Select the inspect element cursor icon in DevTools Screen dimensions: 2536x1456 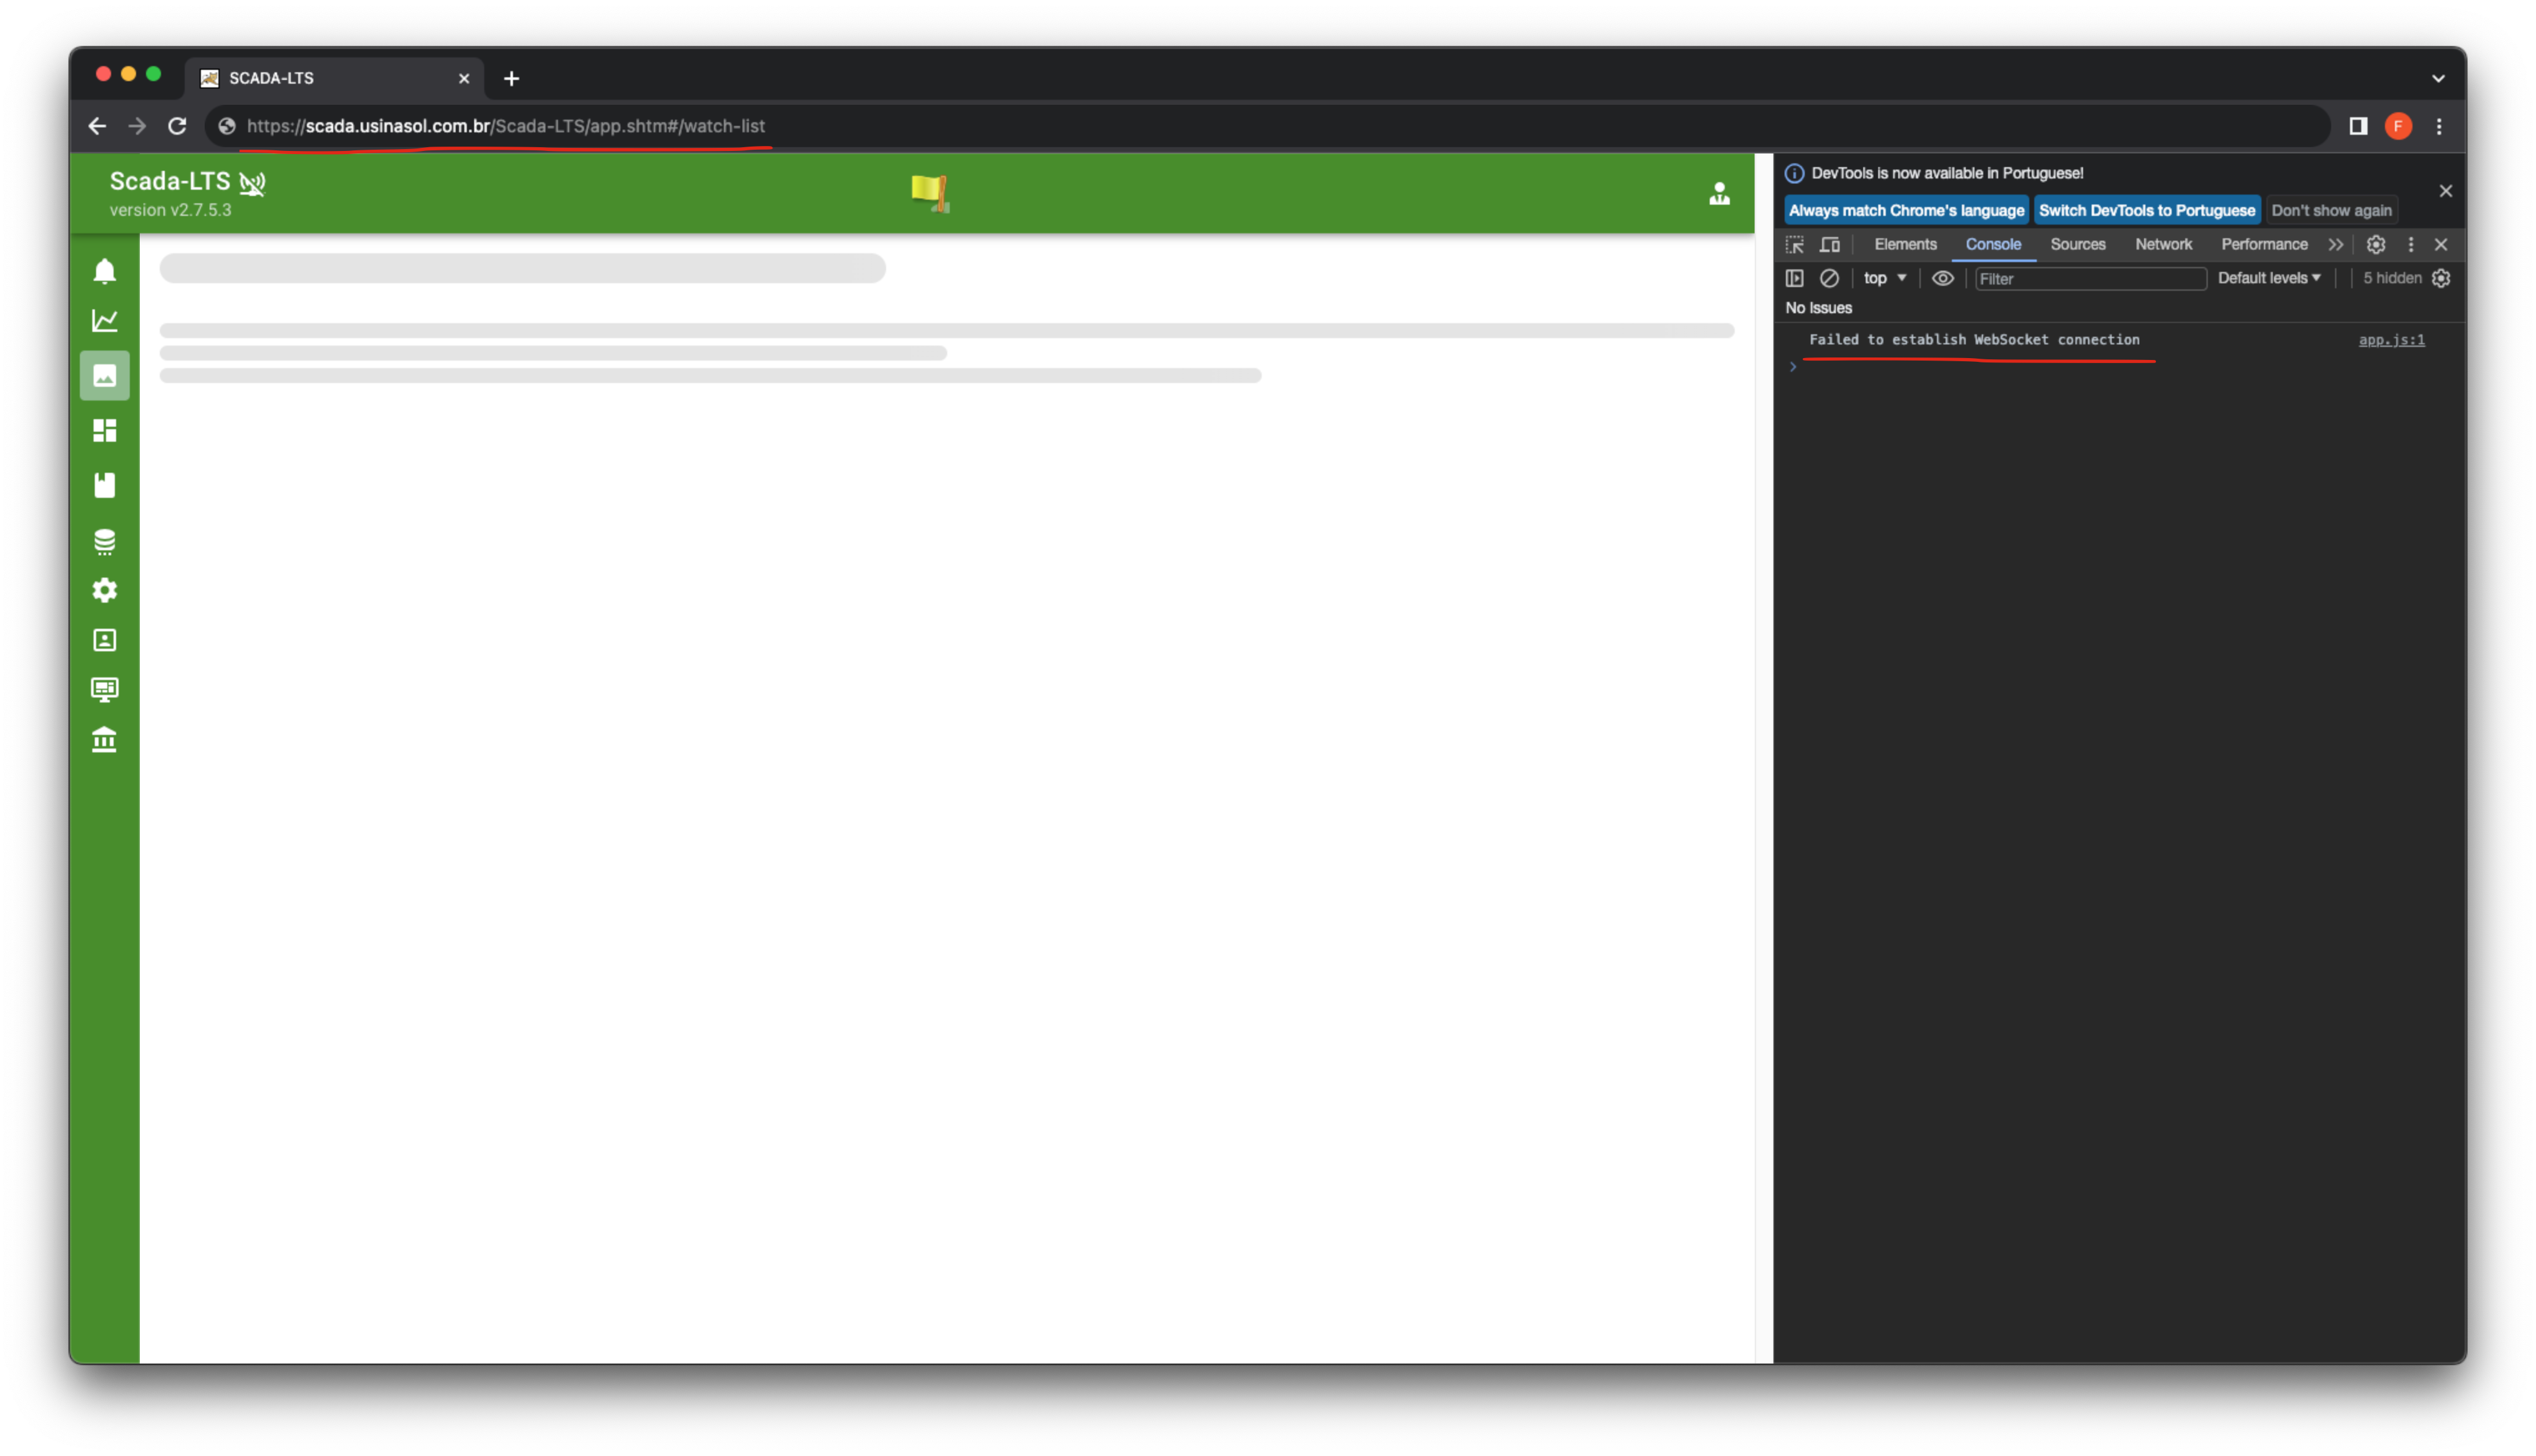point(1794,244)
